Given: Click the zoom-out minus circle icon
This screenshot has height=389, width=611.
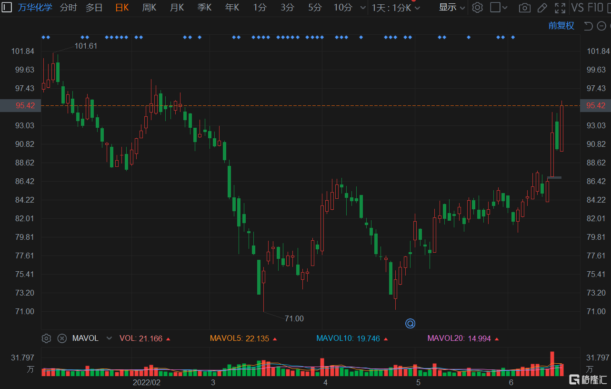Looking at the screenshot, I should pos(601,26).
